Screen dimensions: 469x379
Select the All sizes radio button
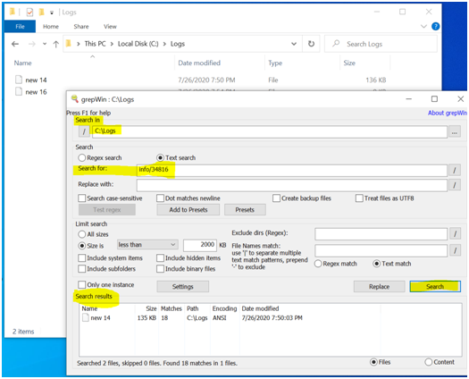[81, 234]
